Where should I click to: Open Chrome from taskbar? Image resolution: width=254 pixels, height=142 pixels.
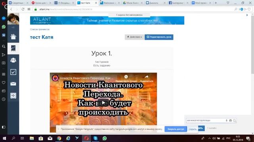59,138
